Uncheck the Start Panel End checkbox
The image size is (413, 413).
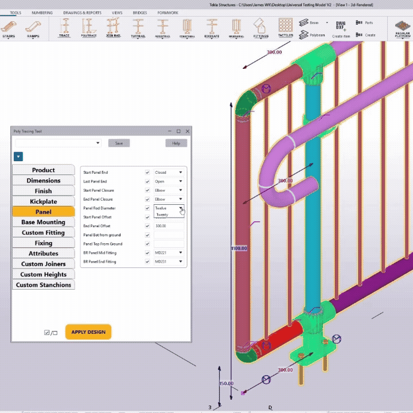[x=147, y=172]
